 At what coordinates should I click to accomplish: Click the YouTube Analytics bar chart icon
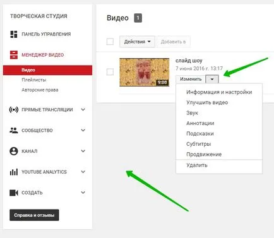[14, 172]
